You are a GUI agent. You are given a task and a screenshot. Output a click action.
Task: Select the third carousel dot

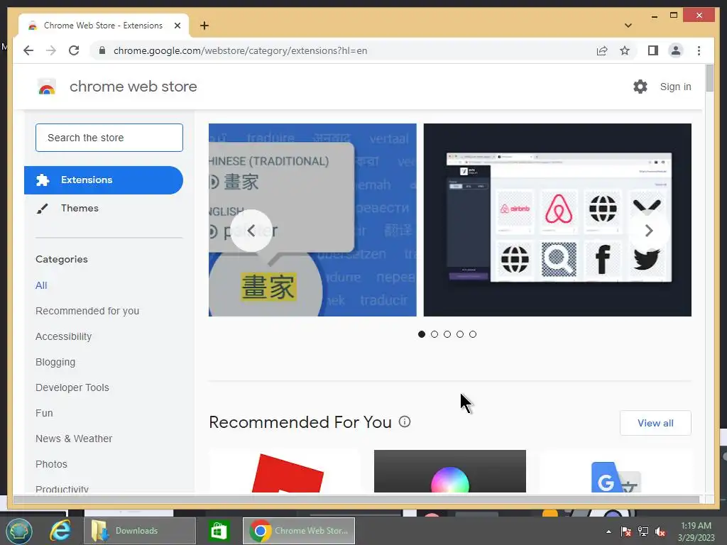447,334
